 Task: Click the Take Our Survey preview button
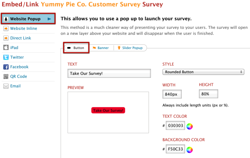[108, 110]
